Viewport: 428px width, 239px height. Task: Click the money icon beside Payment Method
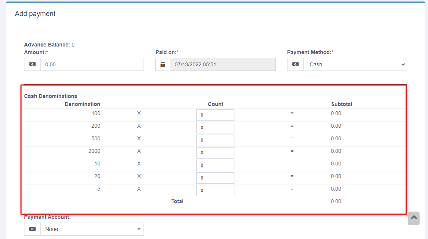click(295, 64)
